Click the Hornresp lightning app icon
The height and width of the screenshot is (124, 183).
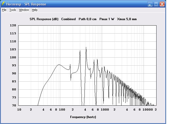pyautogui.click(x=3, y=4)
